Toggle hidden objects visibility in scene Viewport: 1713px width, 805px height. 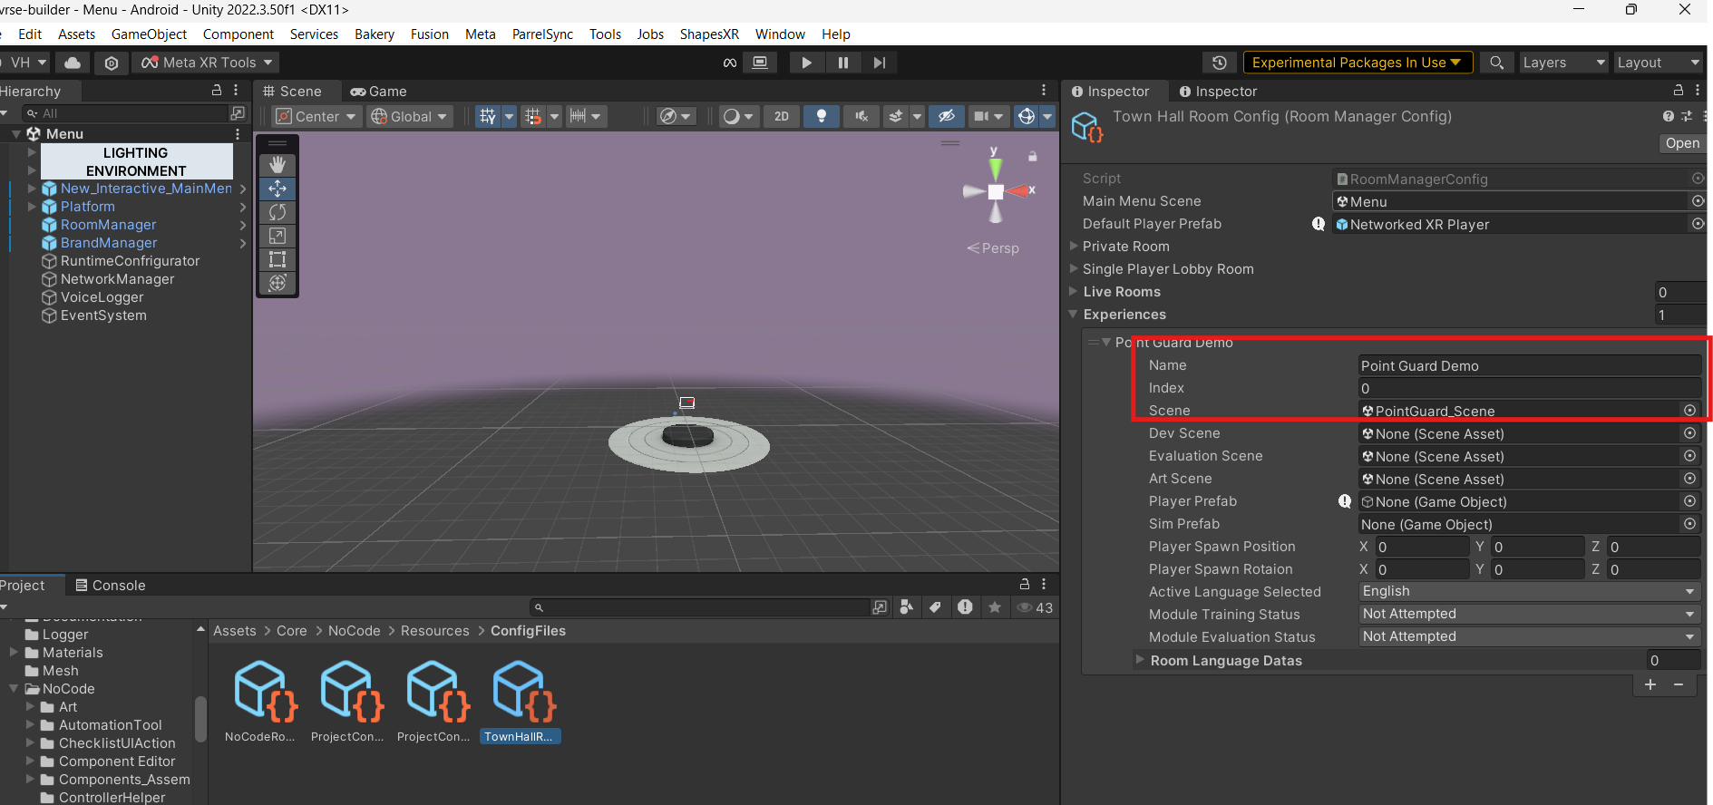coord(946,116)
